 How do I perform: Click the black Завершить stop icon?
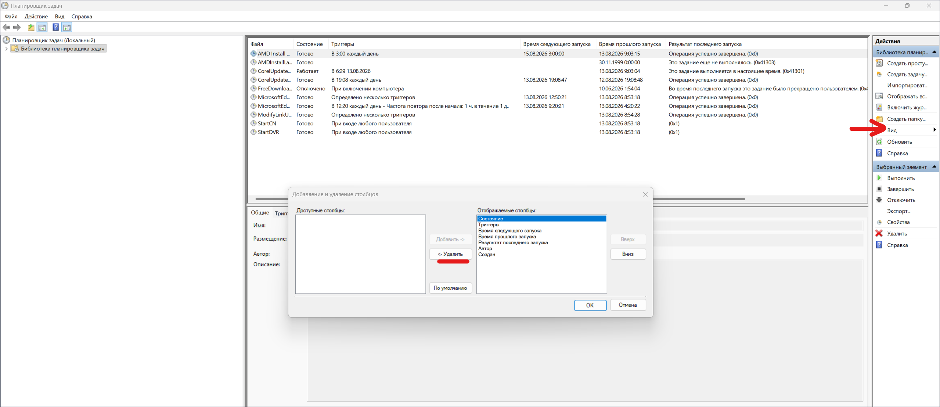[x=879, y=189]
